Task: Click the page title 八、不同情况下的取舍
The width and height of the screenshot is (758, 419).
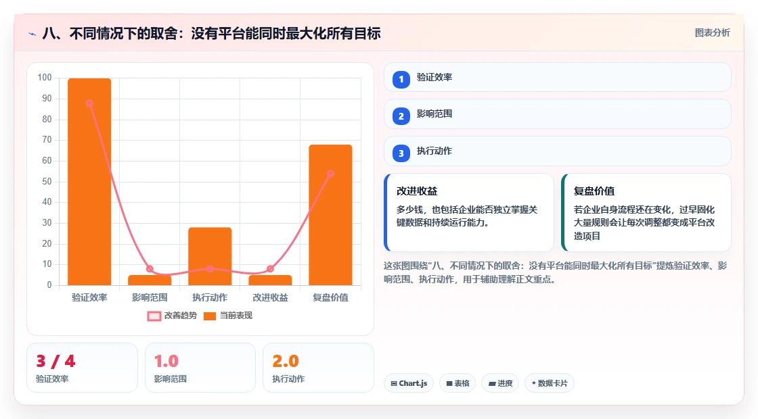Action: tap(211, 33)
